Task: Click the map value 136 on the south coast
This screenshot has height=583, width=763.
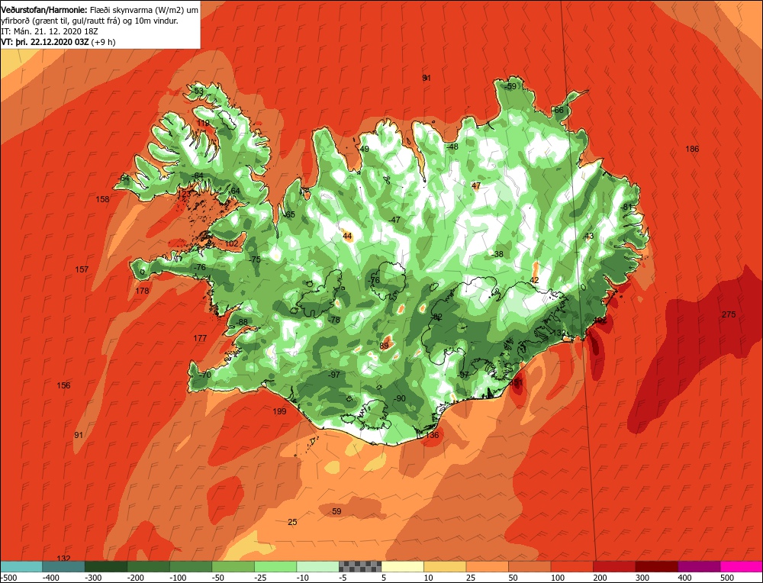Action: coord(432,434)
